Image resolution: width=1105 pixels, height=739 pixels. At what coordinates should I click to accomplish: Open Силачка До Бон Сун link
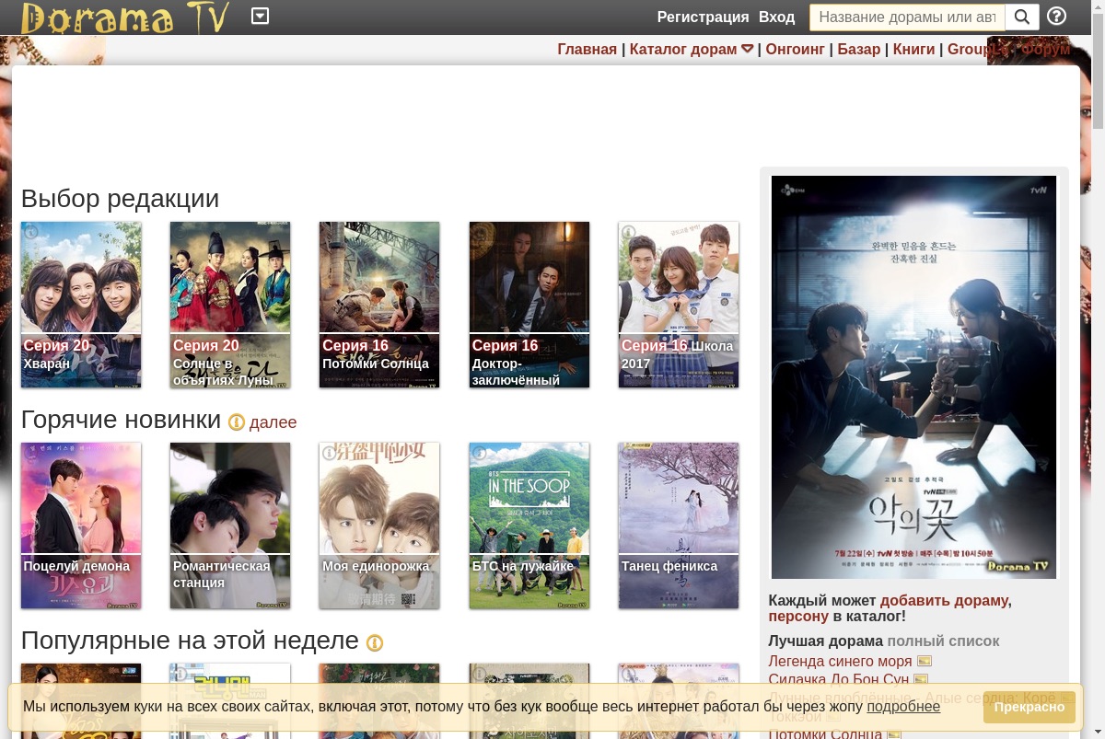pyautogui.click(x=838, y=679)
